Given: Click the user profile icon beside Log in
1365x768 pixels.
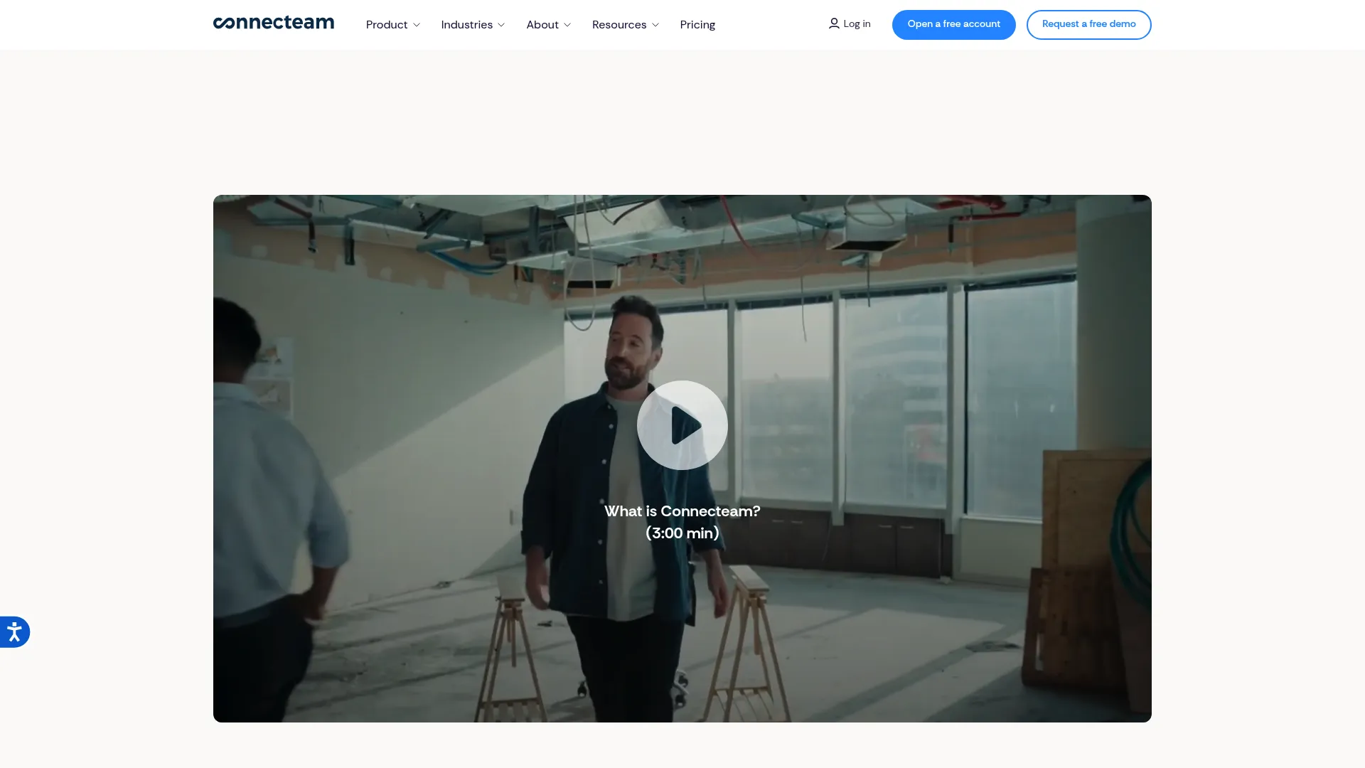Looking at the screenshot, I should point(834,23).
